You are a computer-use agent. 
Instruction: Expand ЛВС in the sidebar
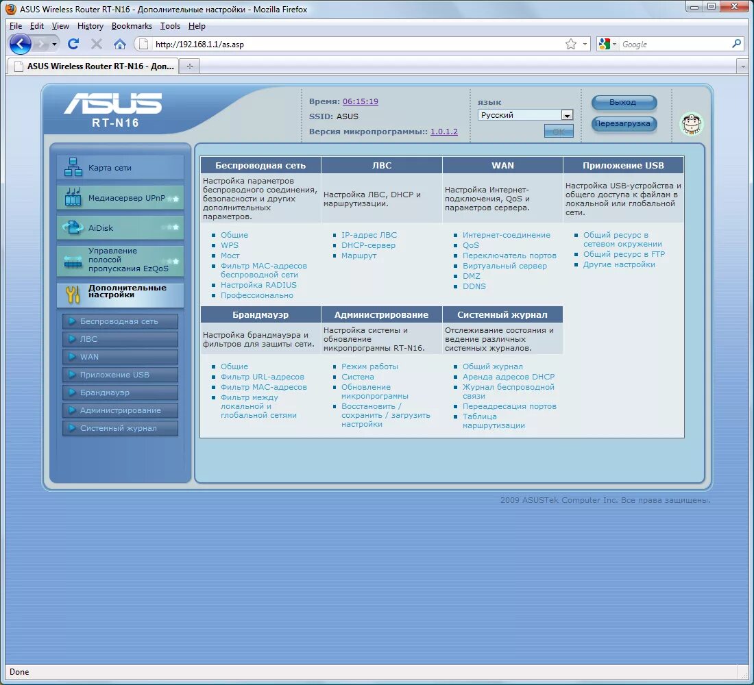tap(120, 339)
